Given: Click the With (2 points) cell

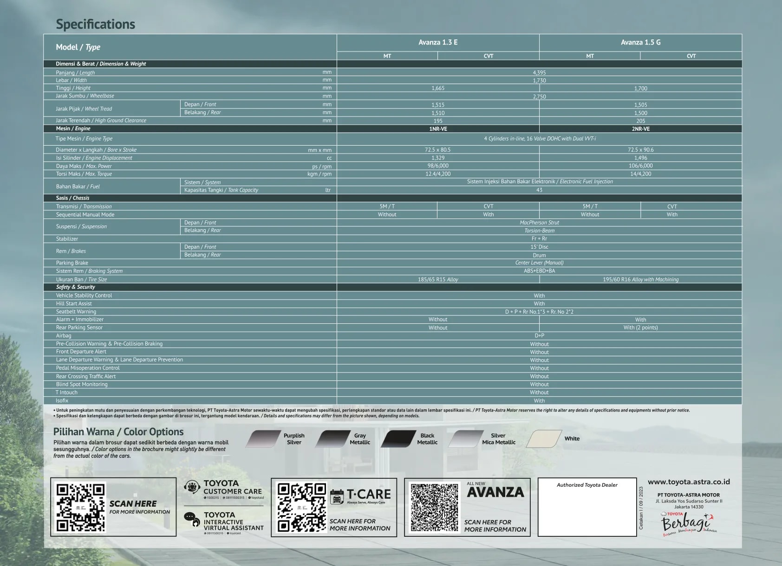Looking at the screenshot, I should point(640,328).
